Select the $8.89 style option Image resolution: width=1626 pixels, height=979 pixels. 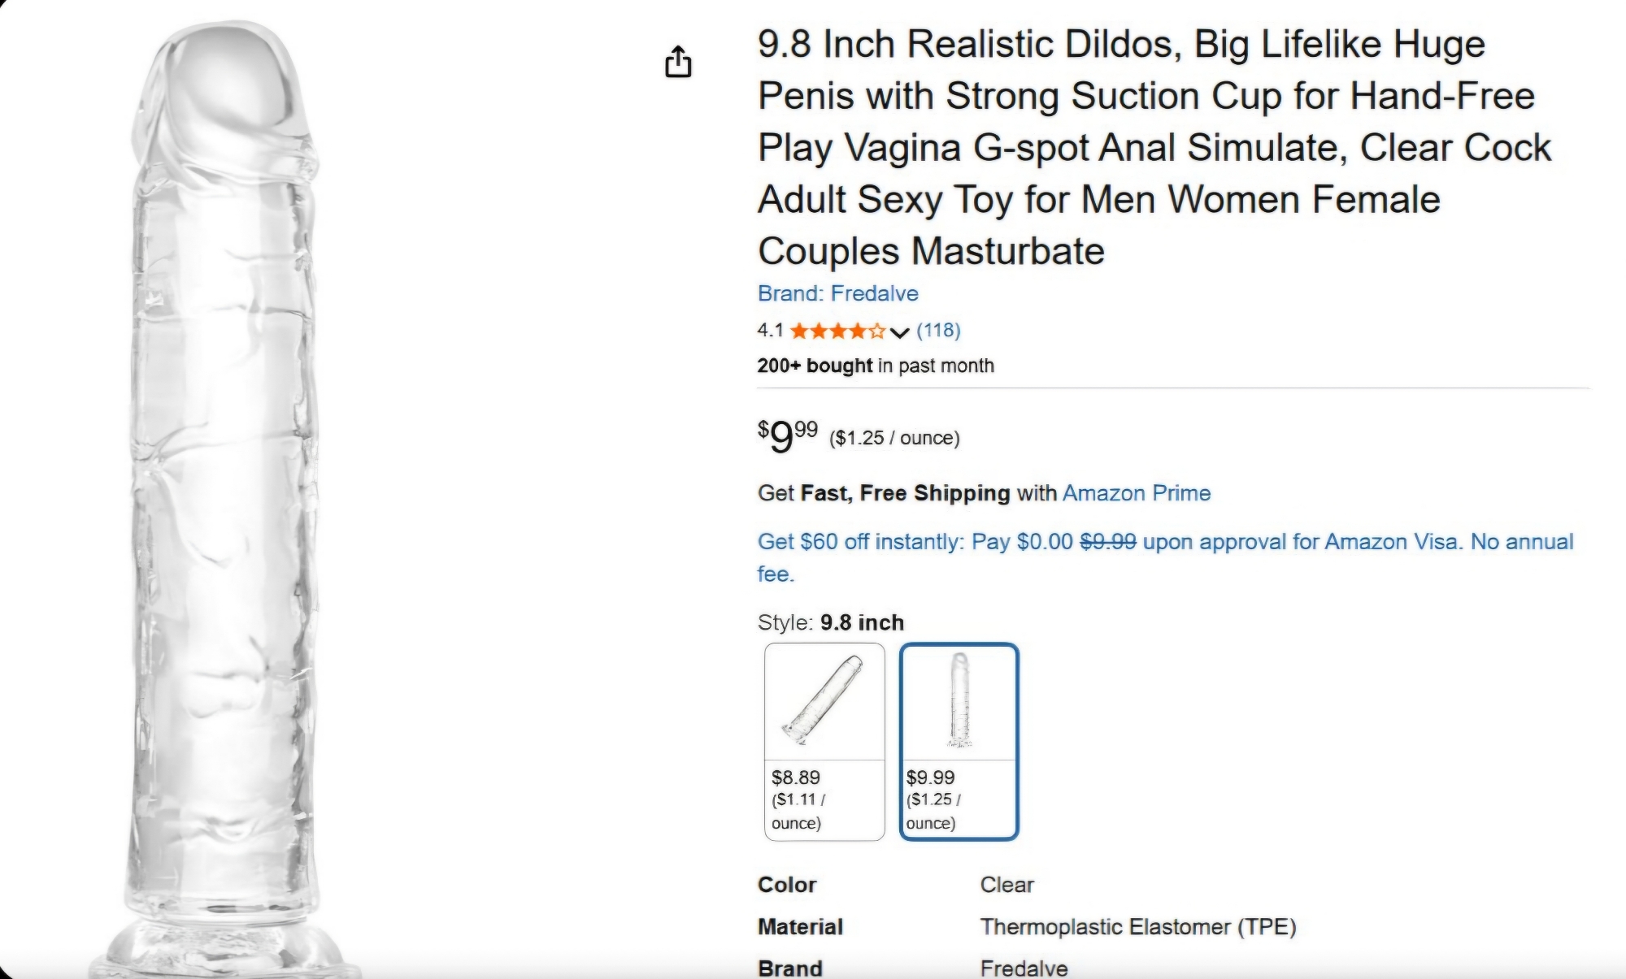[824, 741]
